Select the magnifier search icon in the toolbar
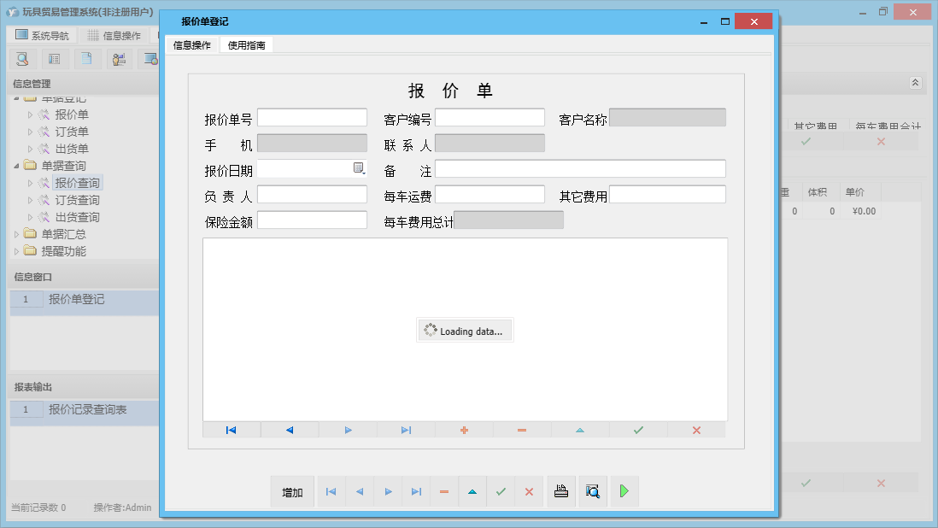The height and width of the screenshot is (528, 938). (21, 58)
